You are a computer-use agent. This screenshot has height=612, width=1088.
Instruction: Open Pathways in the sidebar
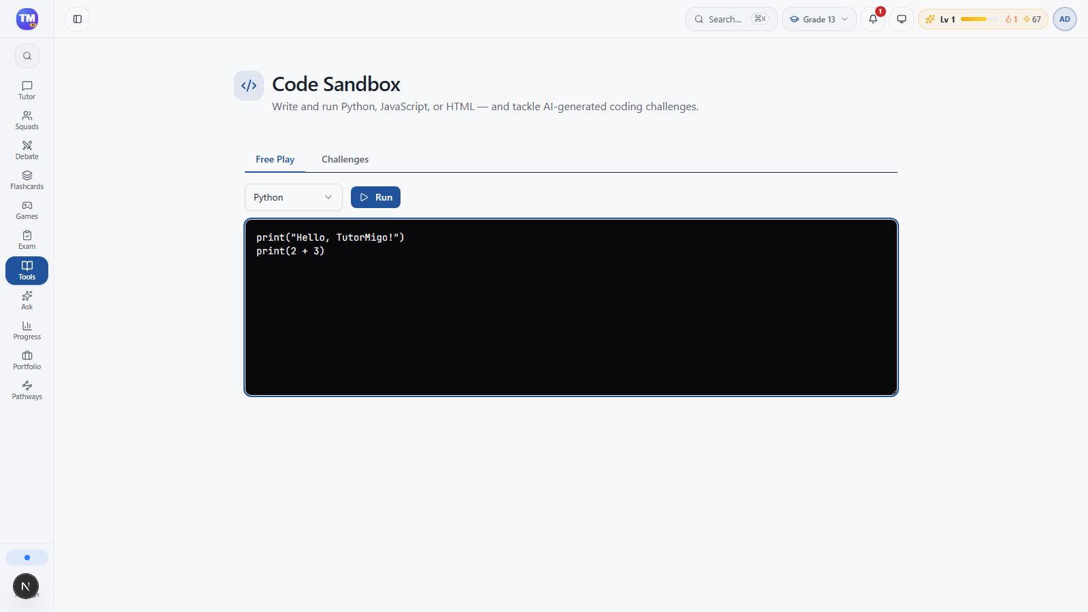click(x=27, y=390)
